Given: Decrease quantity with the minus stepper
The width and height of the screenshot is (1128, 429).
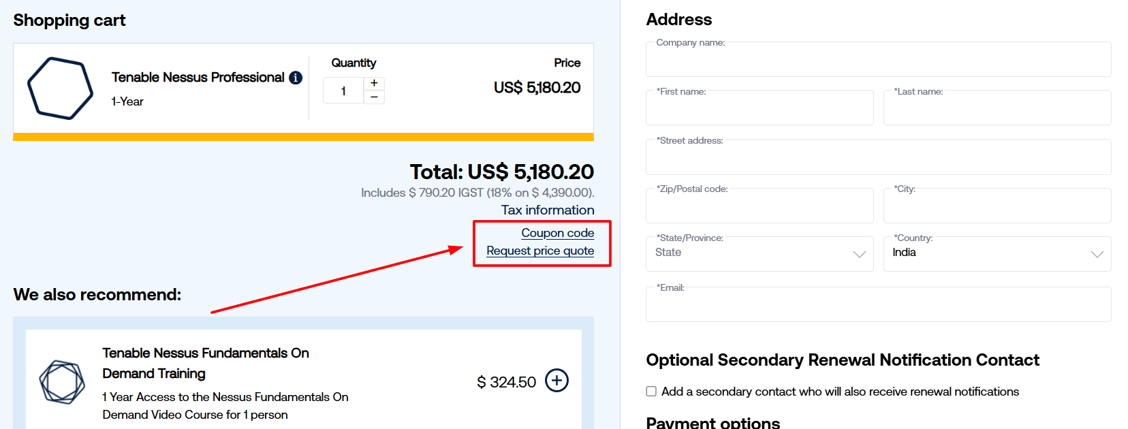Looking at the screenshot, I should point(374,97).
